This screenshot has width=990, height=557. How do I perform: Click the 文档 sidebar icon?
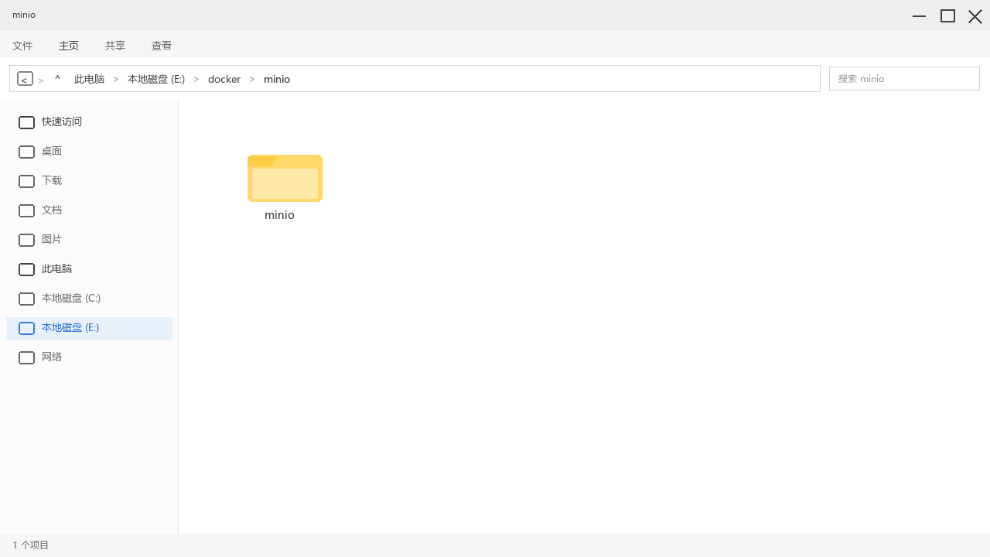[x=26, y=210]
